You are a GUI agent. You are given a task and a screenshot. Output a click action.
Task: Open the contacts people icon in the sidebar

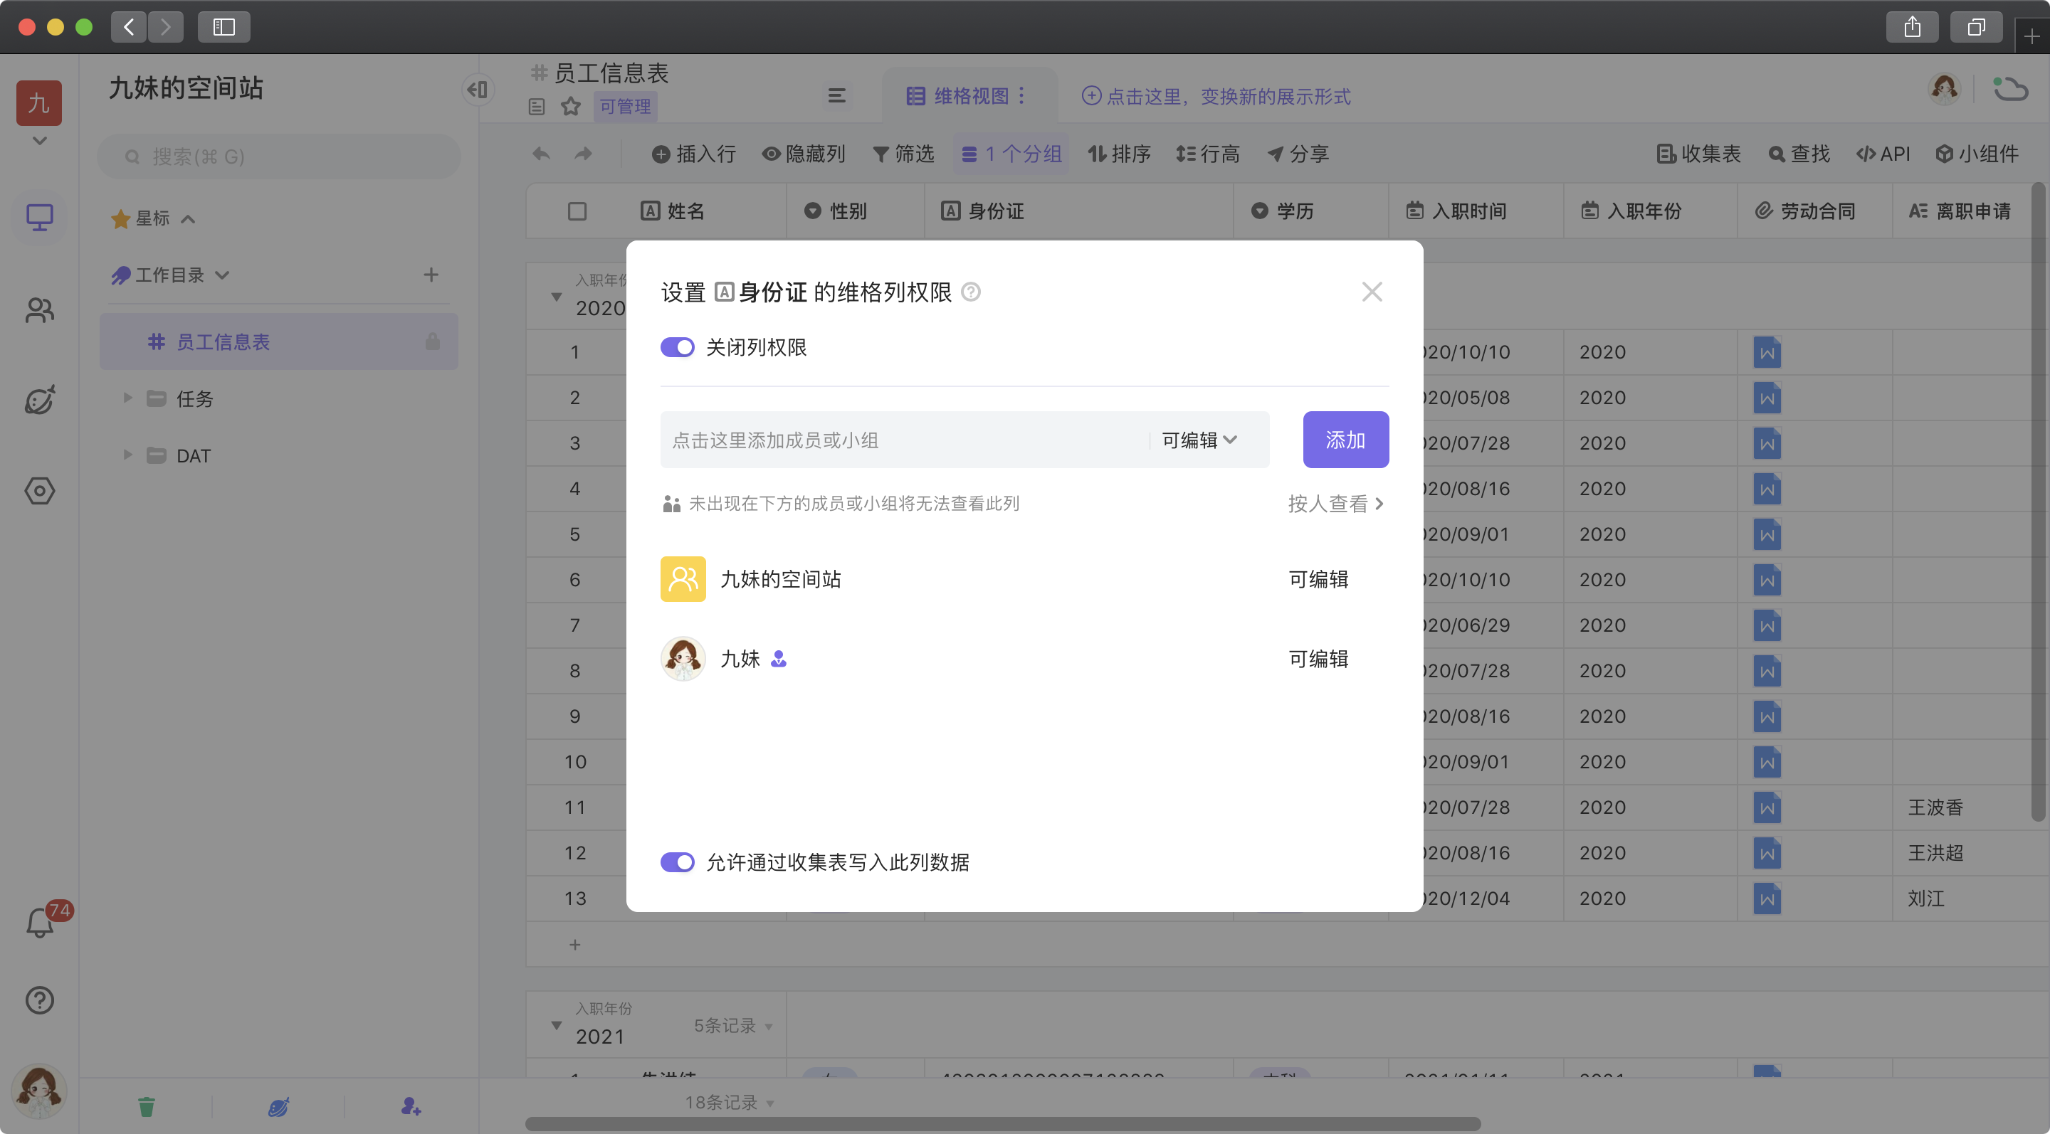(39, 309)
